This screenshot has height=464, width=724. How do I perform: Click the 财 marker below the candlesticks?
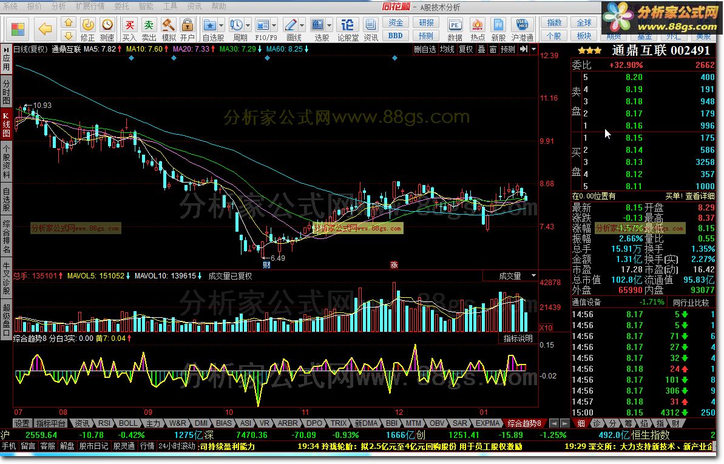pyautogui.click(x=266, y=265)
